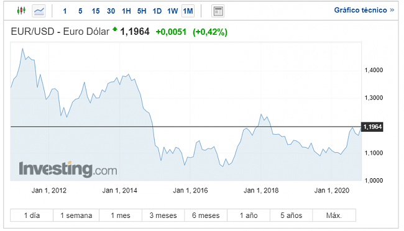Image resolution: width=404 pixels, height=231 pixels.
Task: Open the news calendar icon
Action: 218,11
